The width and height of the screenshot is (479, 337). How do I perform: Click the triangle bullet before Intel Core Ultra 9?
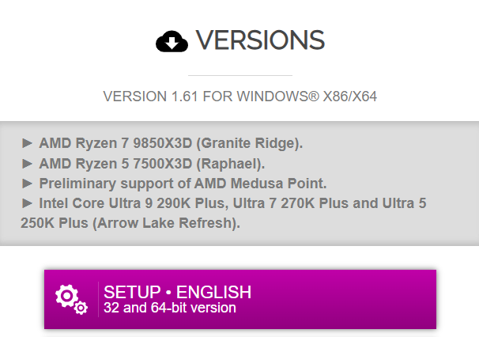tap(27, 203)
